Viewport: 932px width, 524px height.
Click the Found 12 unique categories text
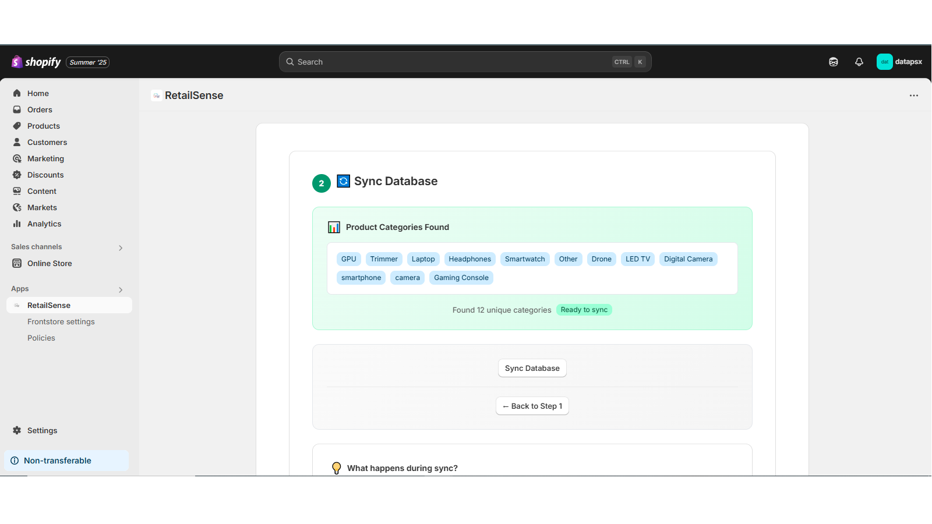tap(502, 310)
